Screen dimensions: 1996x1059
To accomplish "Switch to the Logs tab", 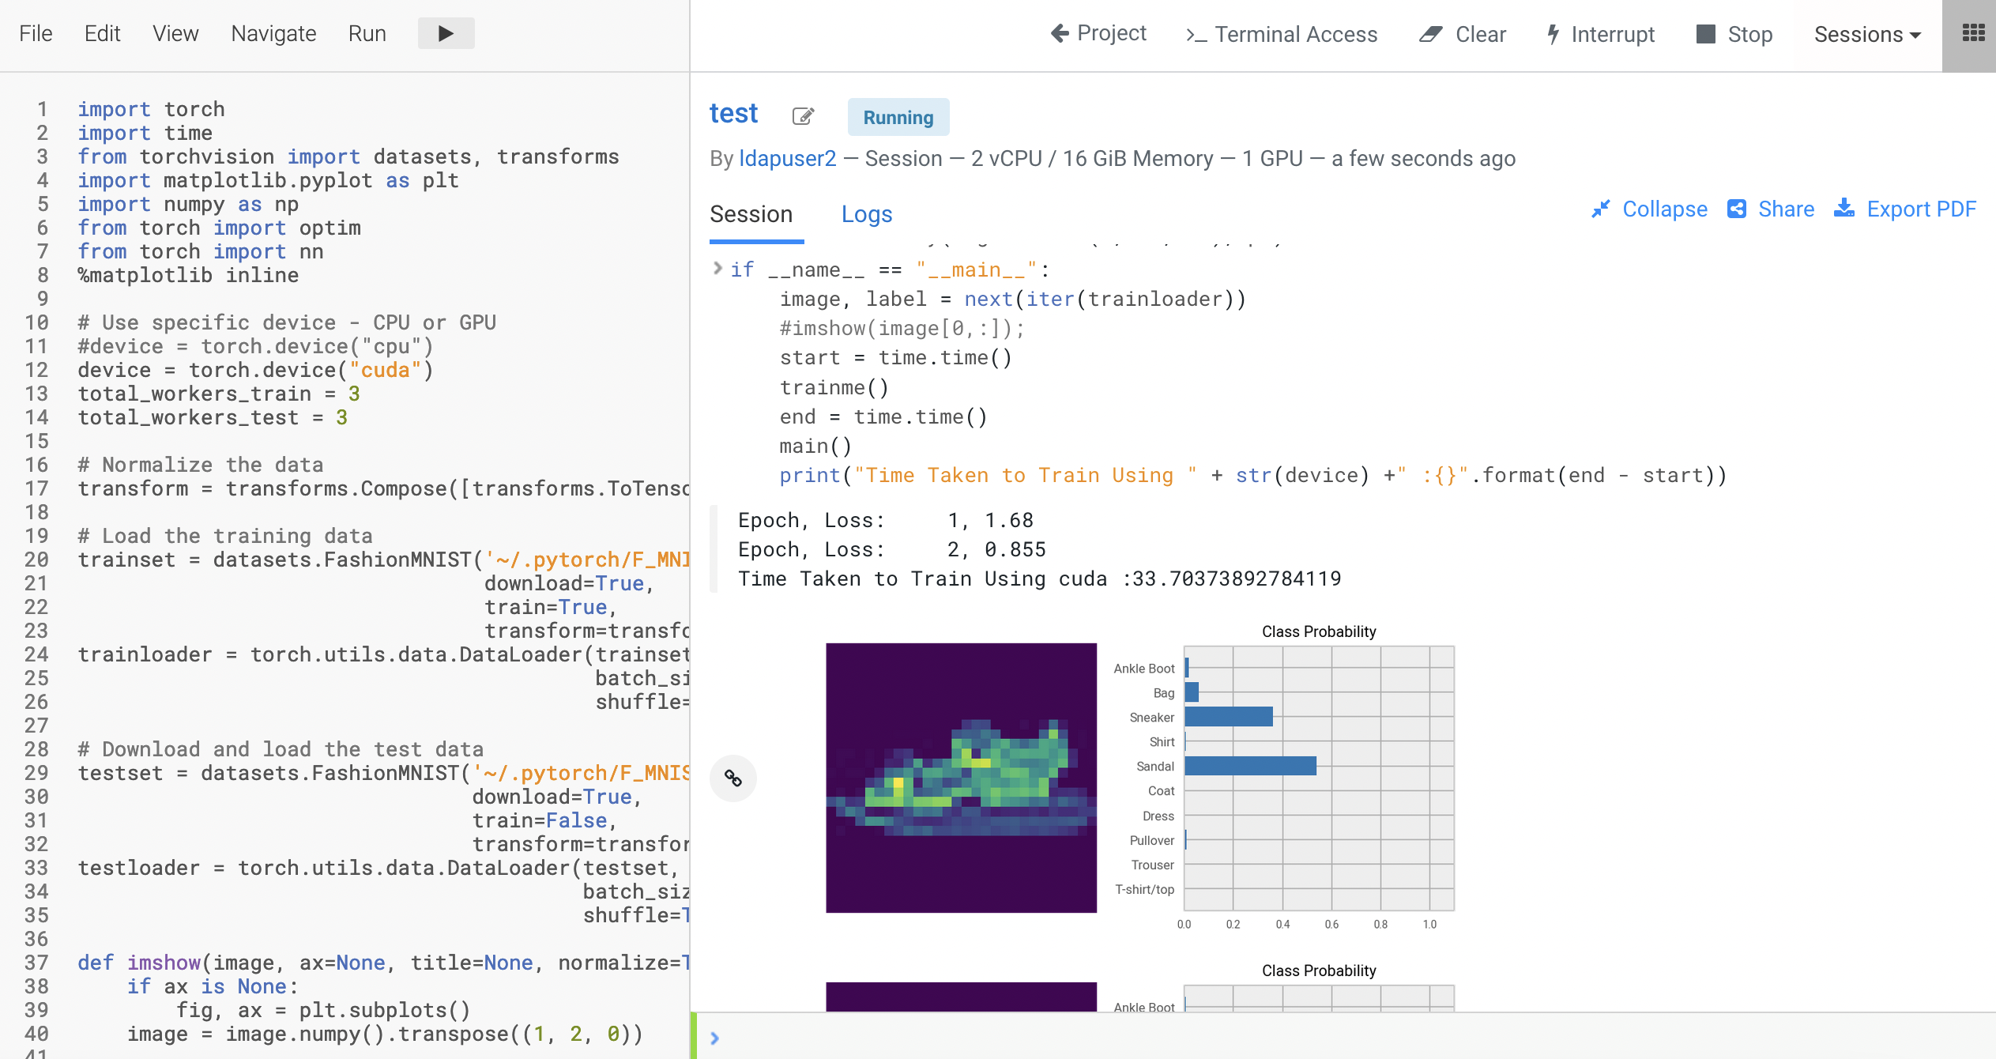I will pos(866,214).
